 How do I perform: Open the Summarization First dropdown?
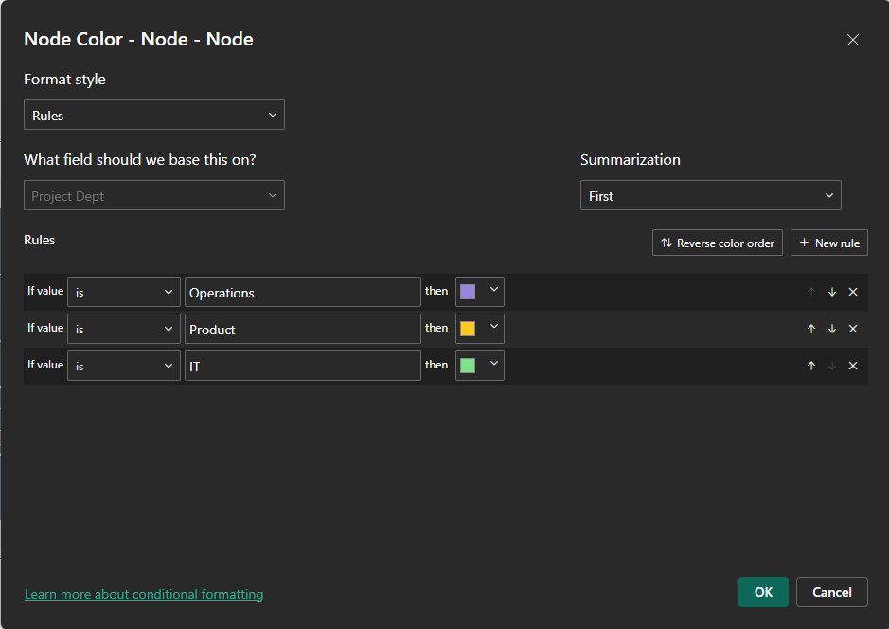[710, 196]
